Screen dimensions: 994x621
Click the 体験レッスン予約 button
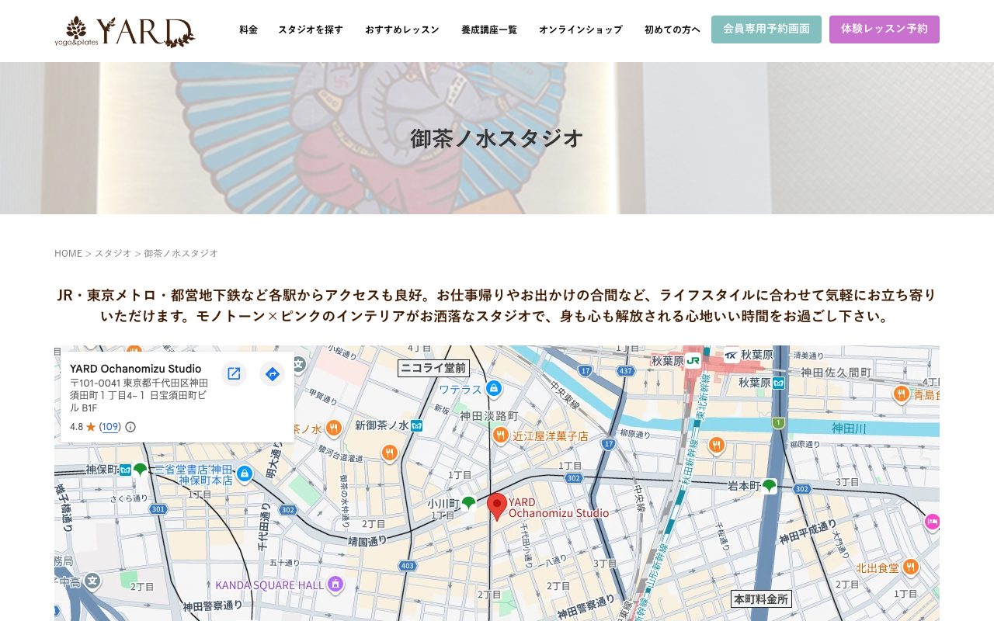pyautogui.click(x=885, y=29)
